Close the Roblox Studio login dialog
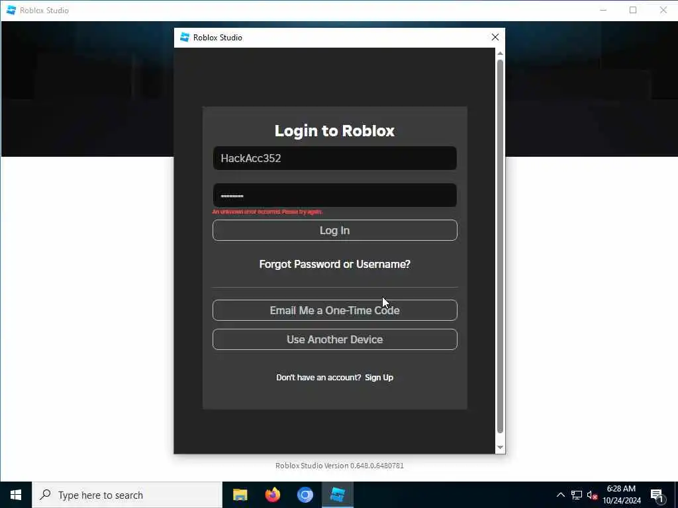Image resolution: width=678 pixels, height=508 pixels. (495, 38)
